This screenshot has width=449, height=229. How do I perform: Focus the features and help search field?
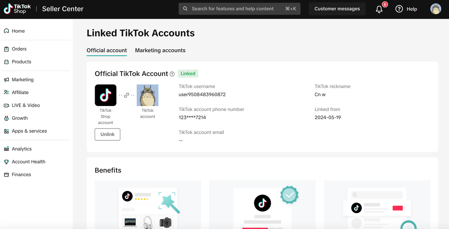pyautogui.click(x=232, y=9)
